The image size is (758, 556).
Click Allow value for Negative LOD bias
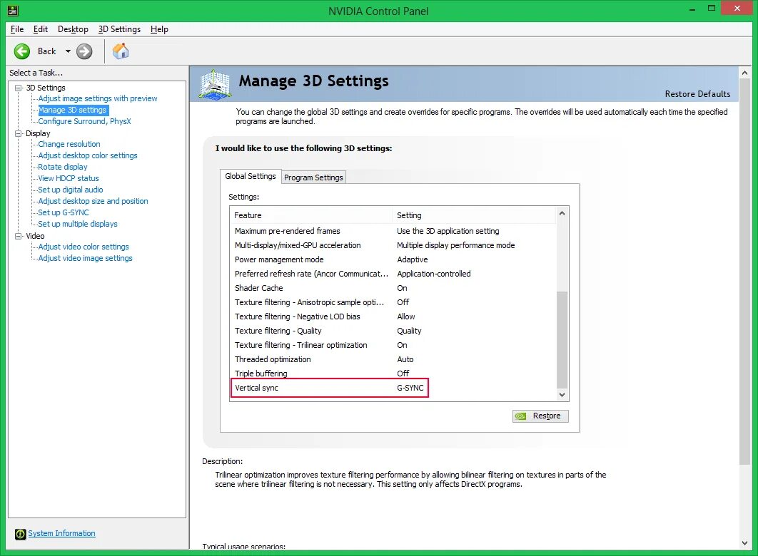(405, 316)
